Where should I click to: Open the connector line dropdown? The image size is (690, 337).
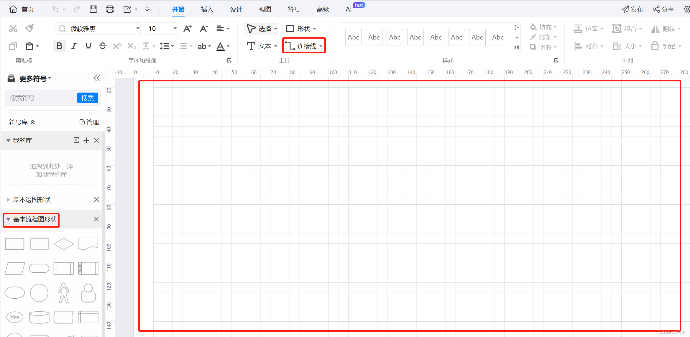click(x=321, y=46)
